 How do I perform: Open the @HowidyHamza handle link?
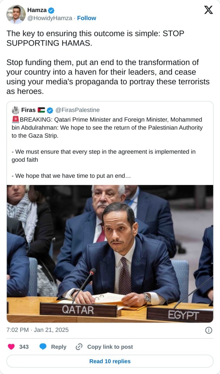click(x=50, y=18)
